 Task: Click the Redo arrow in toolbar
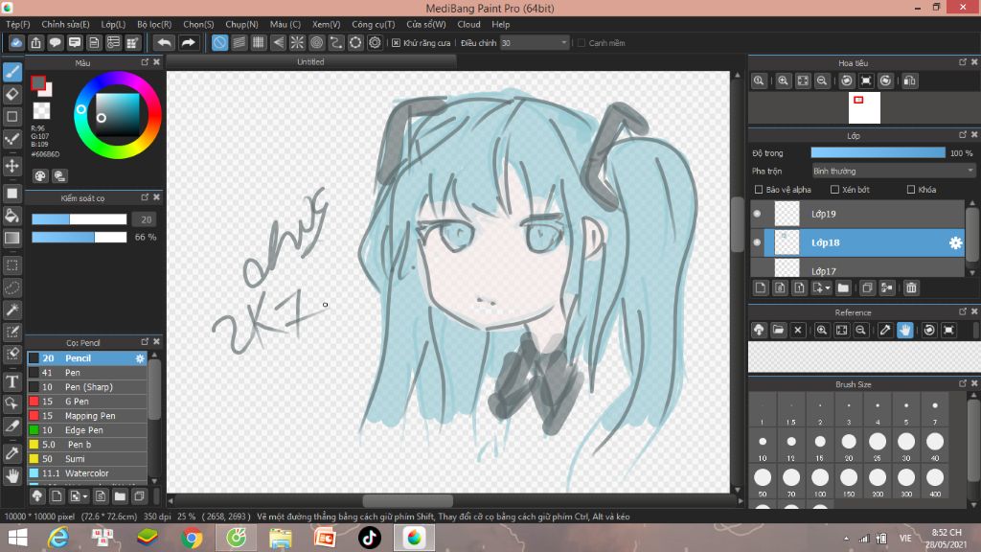tap(188, 42)
